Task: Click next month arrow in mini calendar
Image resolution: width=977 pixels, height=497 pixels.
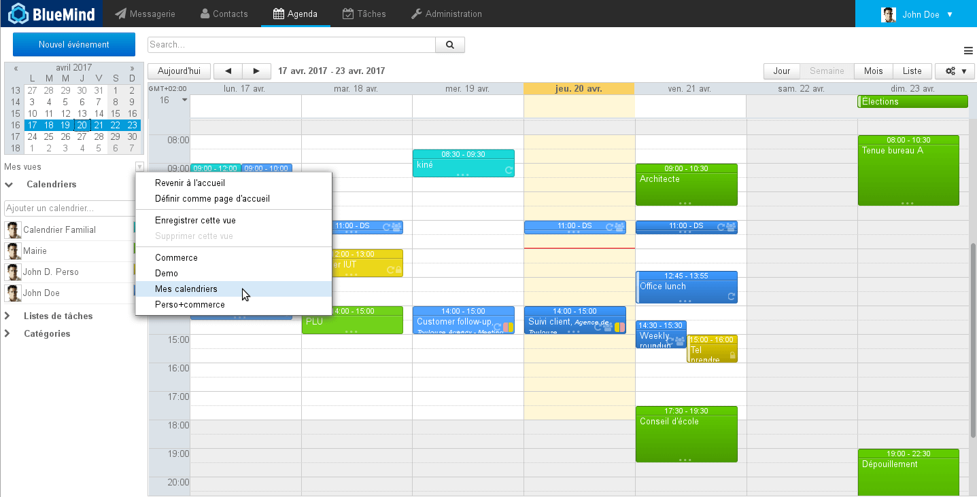Action: point(132,68)
